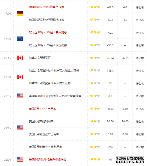Click the Canadian flag at 20:30
147x166 pixels.
pyautogui.click(x=20, y=77)
